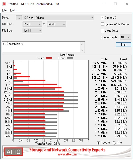
Task: Expand the 512 B minimum I/O size dropdown
Action: [x=32, y=24]
